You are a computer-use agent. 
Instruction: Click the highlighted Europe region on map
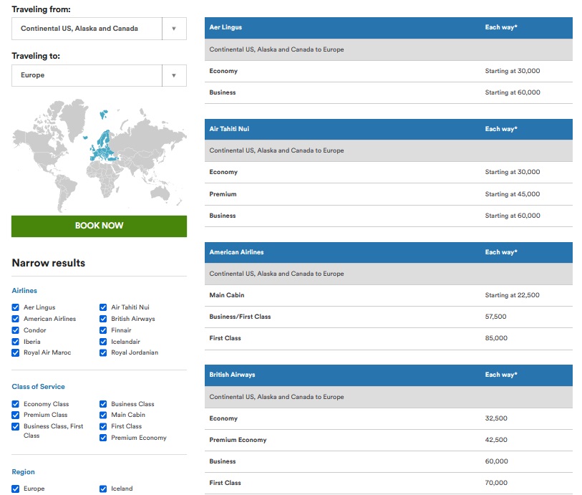pos(102,147)
